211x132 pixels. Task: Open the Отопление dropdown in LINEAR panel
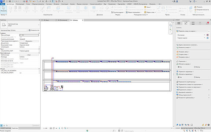pyautogui.click(x=191, y=35)
